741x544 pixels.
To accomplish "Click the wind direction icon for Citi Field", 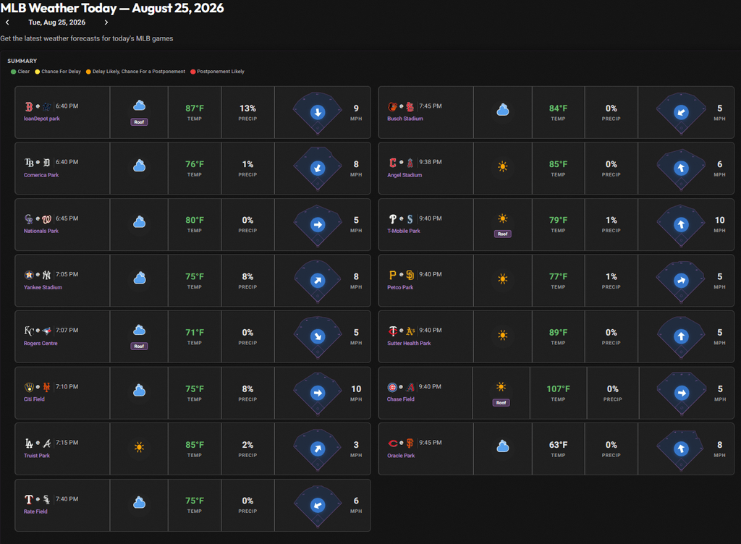I will 318,393.
